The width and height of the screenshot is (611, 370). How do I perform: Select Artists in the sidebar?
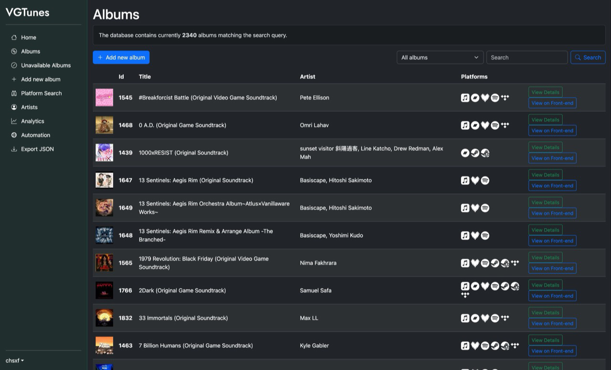(29, 107)
